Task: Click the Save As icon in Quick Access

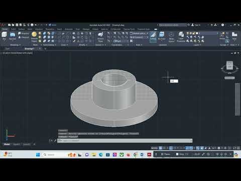Action: (x=21, y=25)
